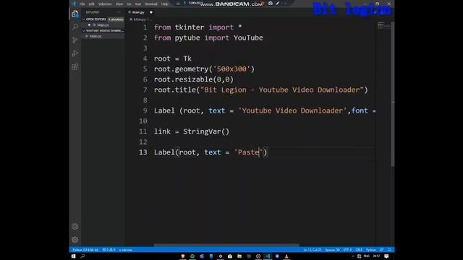Open the File Explorer folder taskbar icon
463x260 pixels.
tap(239, 256)
